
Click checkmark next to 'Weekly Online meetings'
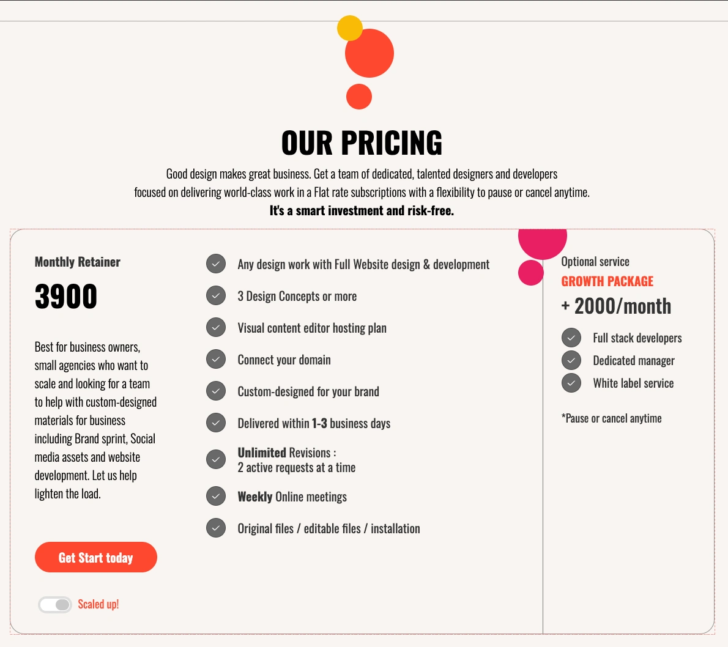coord(216,497)
